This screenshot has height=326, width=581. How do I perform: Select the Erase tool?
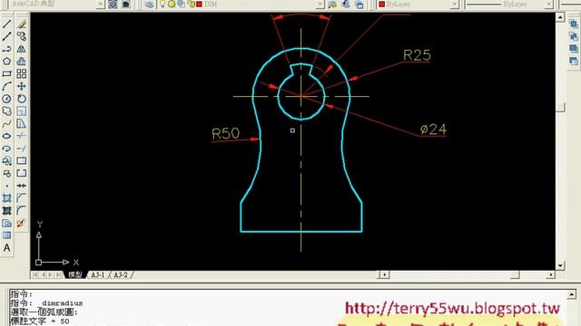22,24
